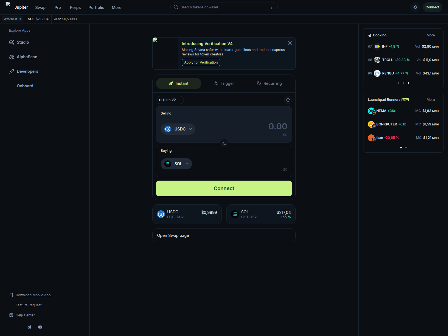
Task: Open the Perps menu item
Action: 75,8
